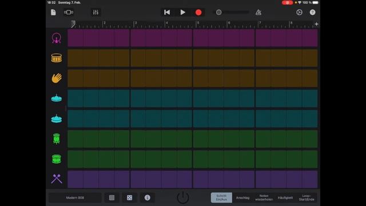
Task: Toggle the fifth step in the snare row
Action: point(138,58)
